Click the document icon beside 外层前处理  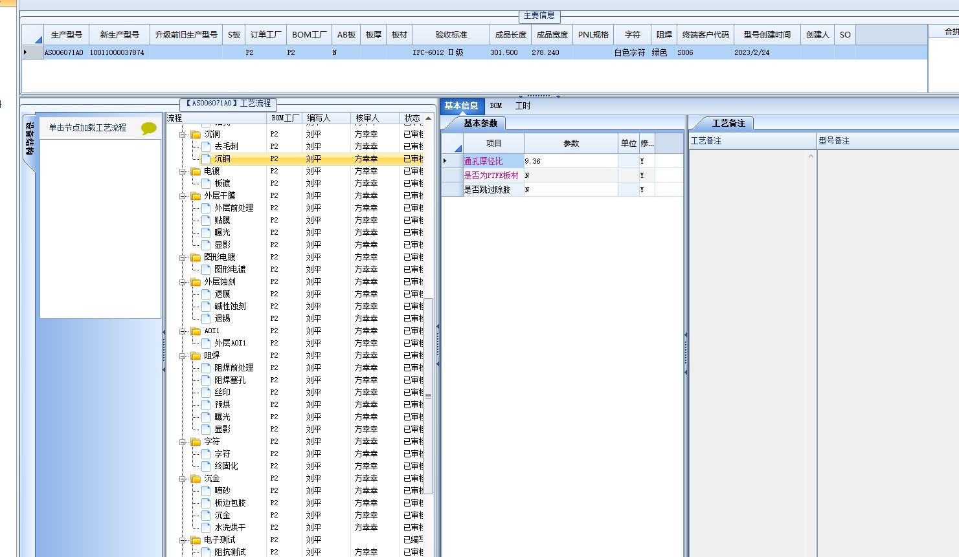(x=206, y=208)
